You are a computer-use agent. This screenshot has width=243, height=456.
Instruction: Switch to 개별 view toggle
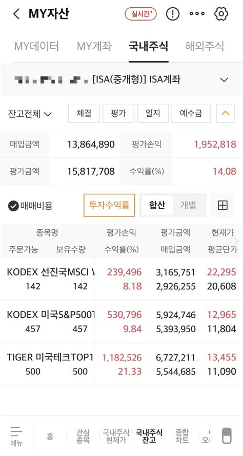tap(188, 205)
